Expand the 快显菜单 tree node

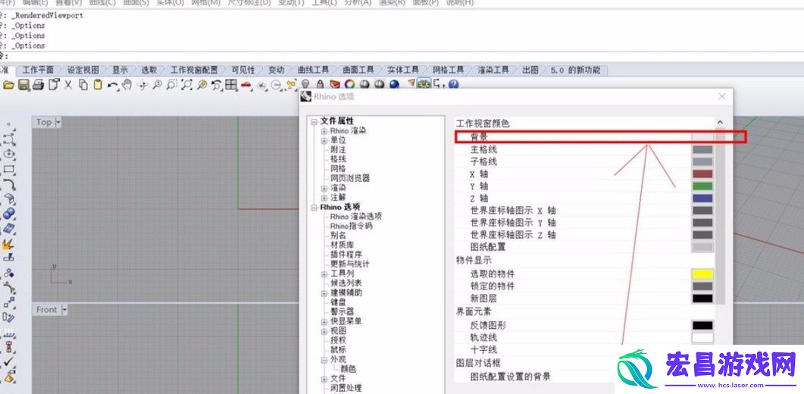[324, 322]
